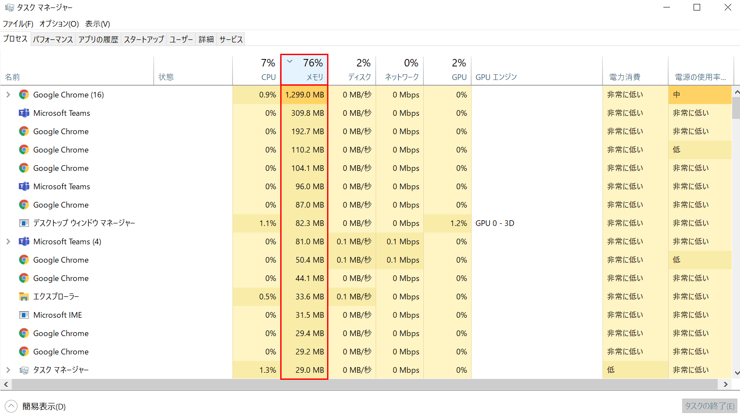Click the Google Chrome (16) process icon
Screen dimensions: 740x420
(24, 94)
